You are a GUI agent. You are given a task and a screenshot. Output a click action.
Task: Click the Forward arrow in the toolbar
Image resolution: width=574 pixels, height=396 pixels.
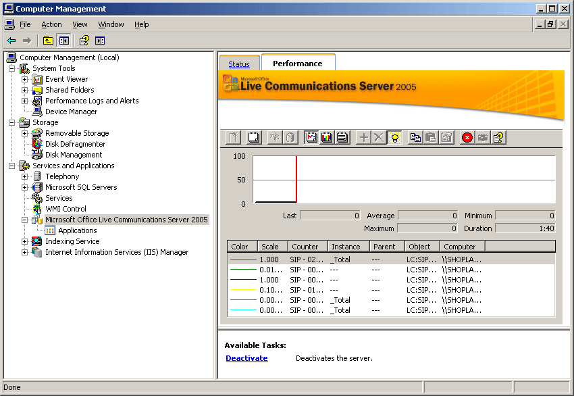point(27,41)
